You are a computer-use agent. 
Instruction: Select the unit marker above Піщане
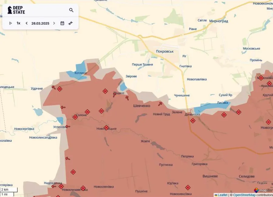coord(105,91)
